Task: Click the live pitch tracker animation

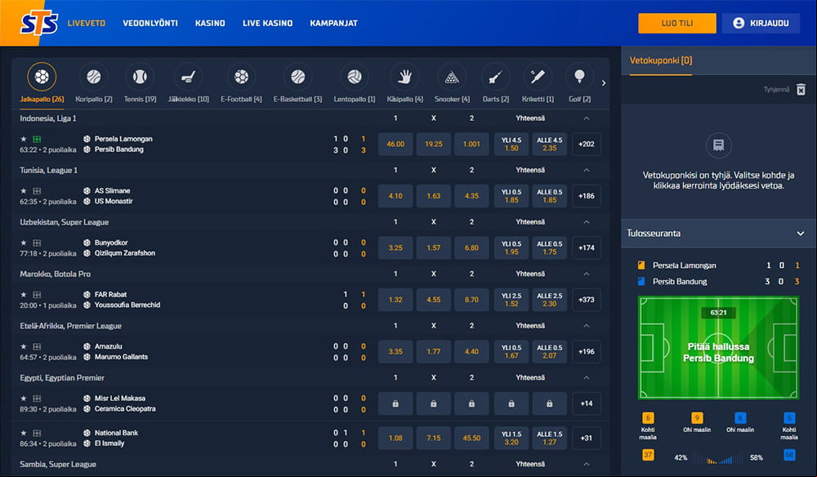Action: point(718,347)
